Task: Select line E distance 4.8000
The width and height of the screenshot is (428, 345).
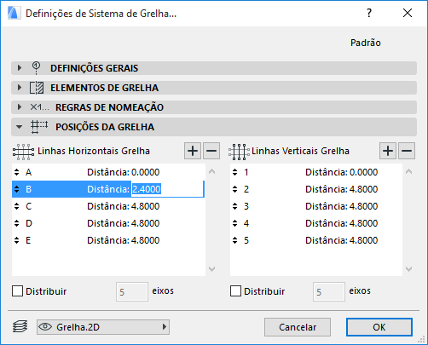Action: (145, 240)
